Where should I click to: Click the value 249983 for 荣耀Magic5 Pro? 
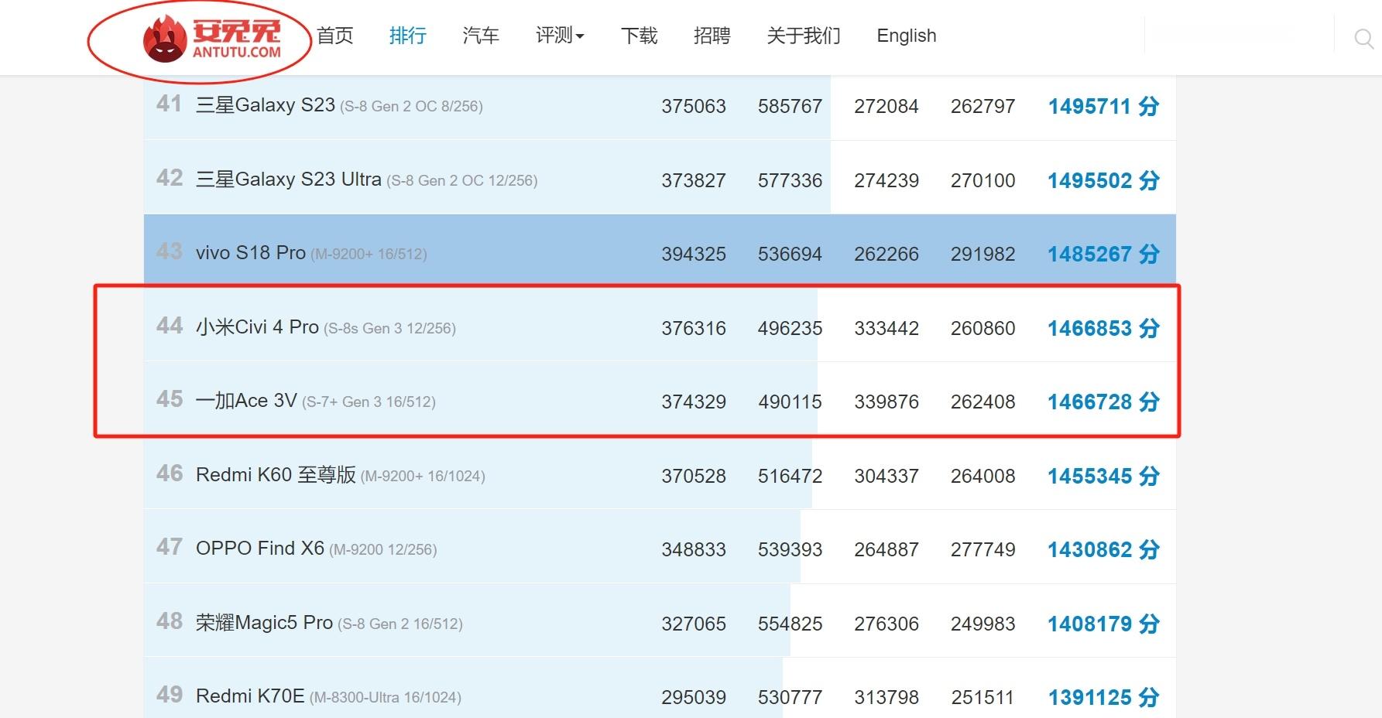[983, 624]
